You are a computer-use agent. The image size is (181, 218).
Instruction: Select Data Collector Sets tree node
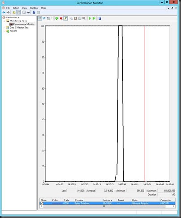[19, 28]
